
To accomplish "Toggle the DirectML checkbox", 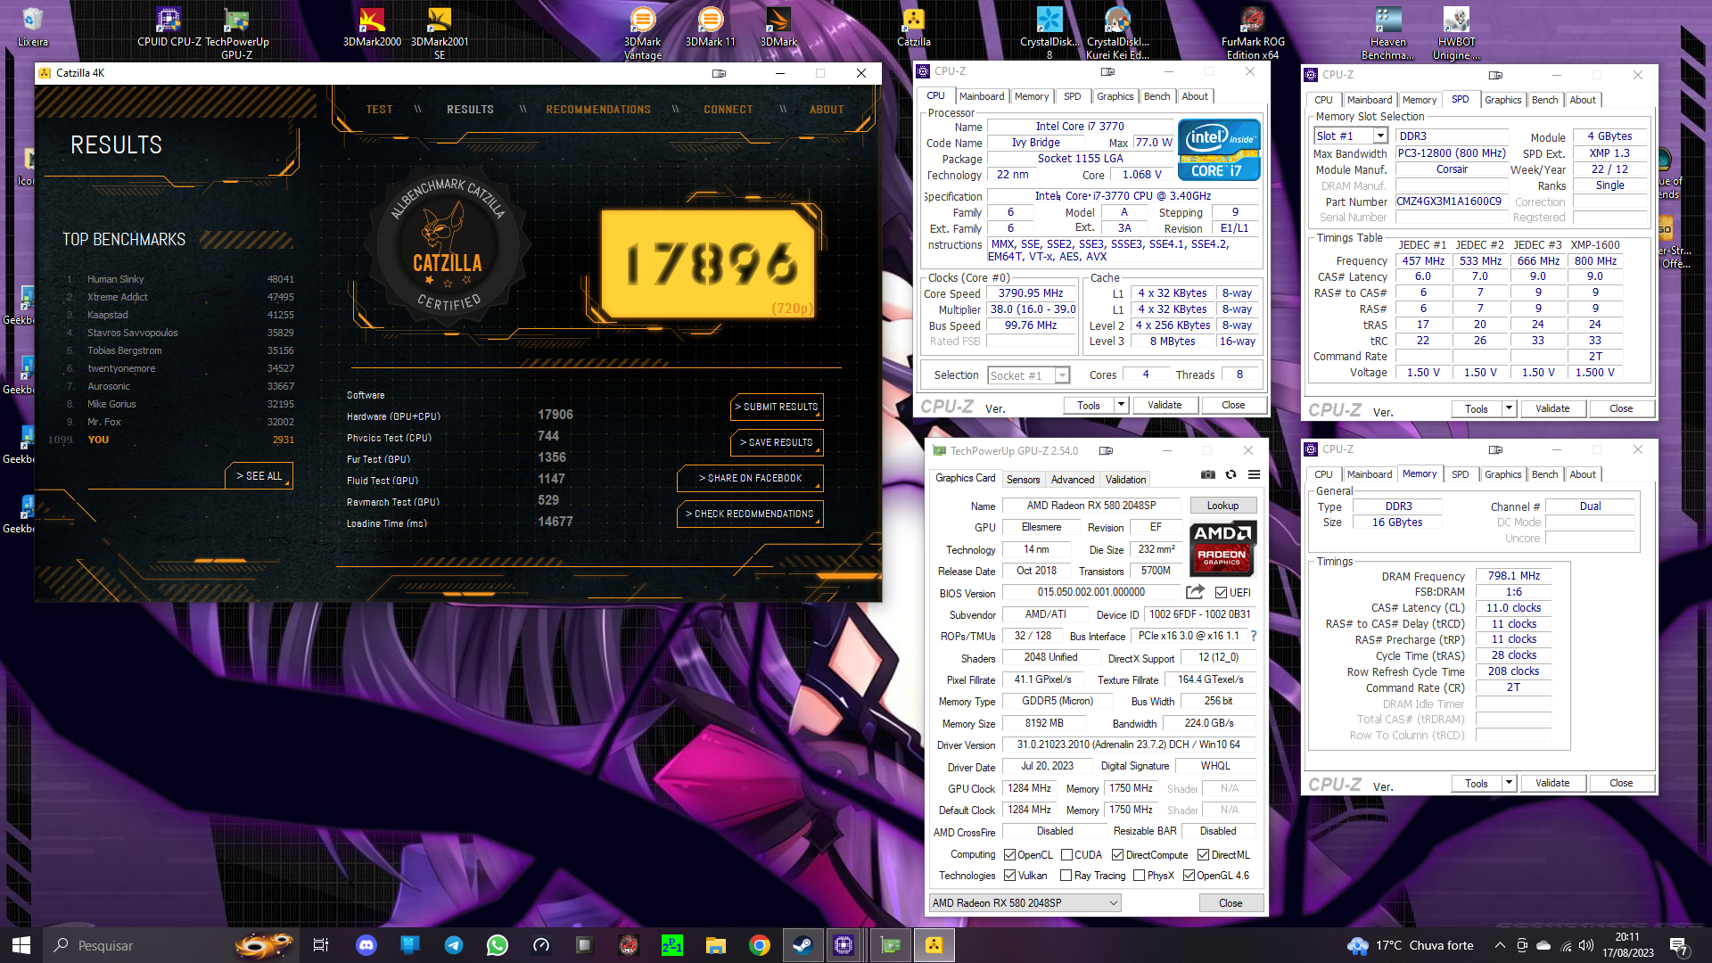I will tap(1203, 855).
